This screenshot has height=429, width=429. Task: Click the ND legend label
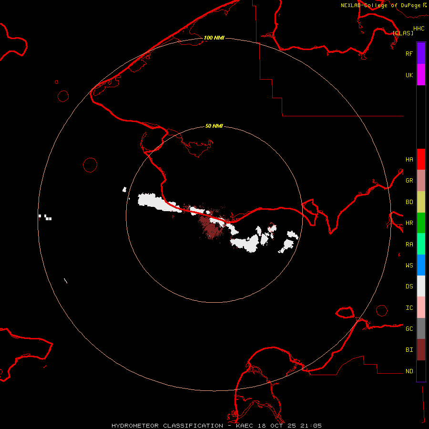pos(409,371)
